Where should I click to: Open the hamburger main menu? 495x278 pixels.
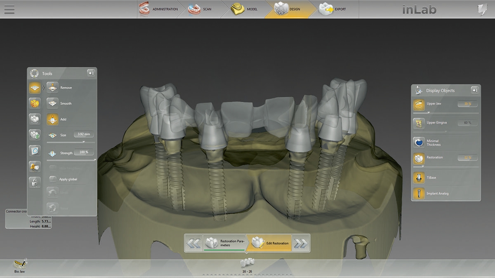coord(9,9)
